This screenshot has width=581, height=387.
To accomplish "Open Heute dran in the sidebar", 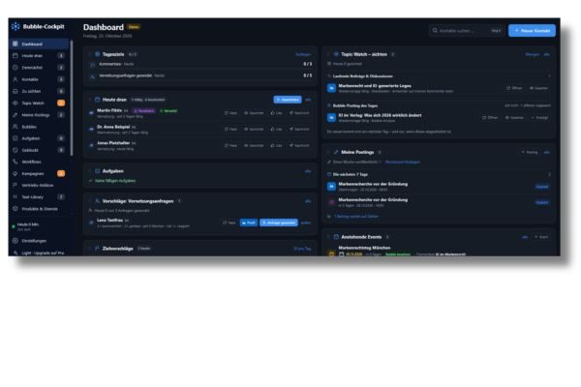I will (39, 55).
